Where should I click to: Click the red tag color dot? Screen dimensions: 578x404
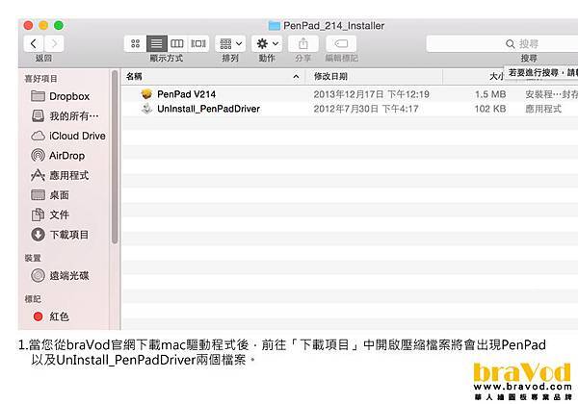click(38, 316)
